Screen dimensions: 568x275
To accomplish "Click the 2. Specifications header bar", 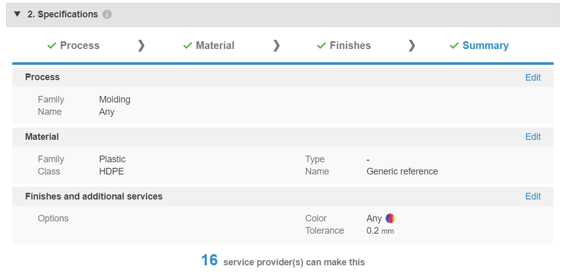I will (x=283, y=15).
